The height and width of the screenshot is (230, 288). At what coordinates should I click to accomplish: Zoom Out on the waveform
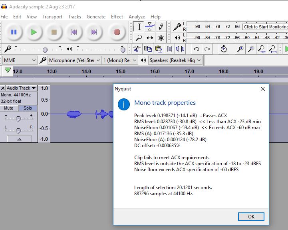[x=251, y=49]
